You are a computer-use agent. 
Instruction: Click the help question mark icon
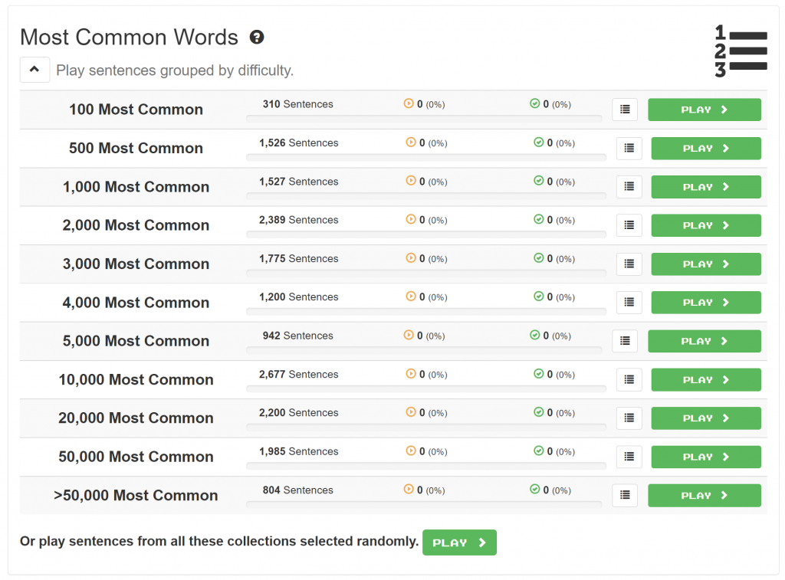click(x=257, y=37)
